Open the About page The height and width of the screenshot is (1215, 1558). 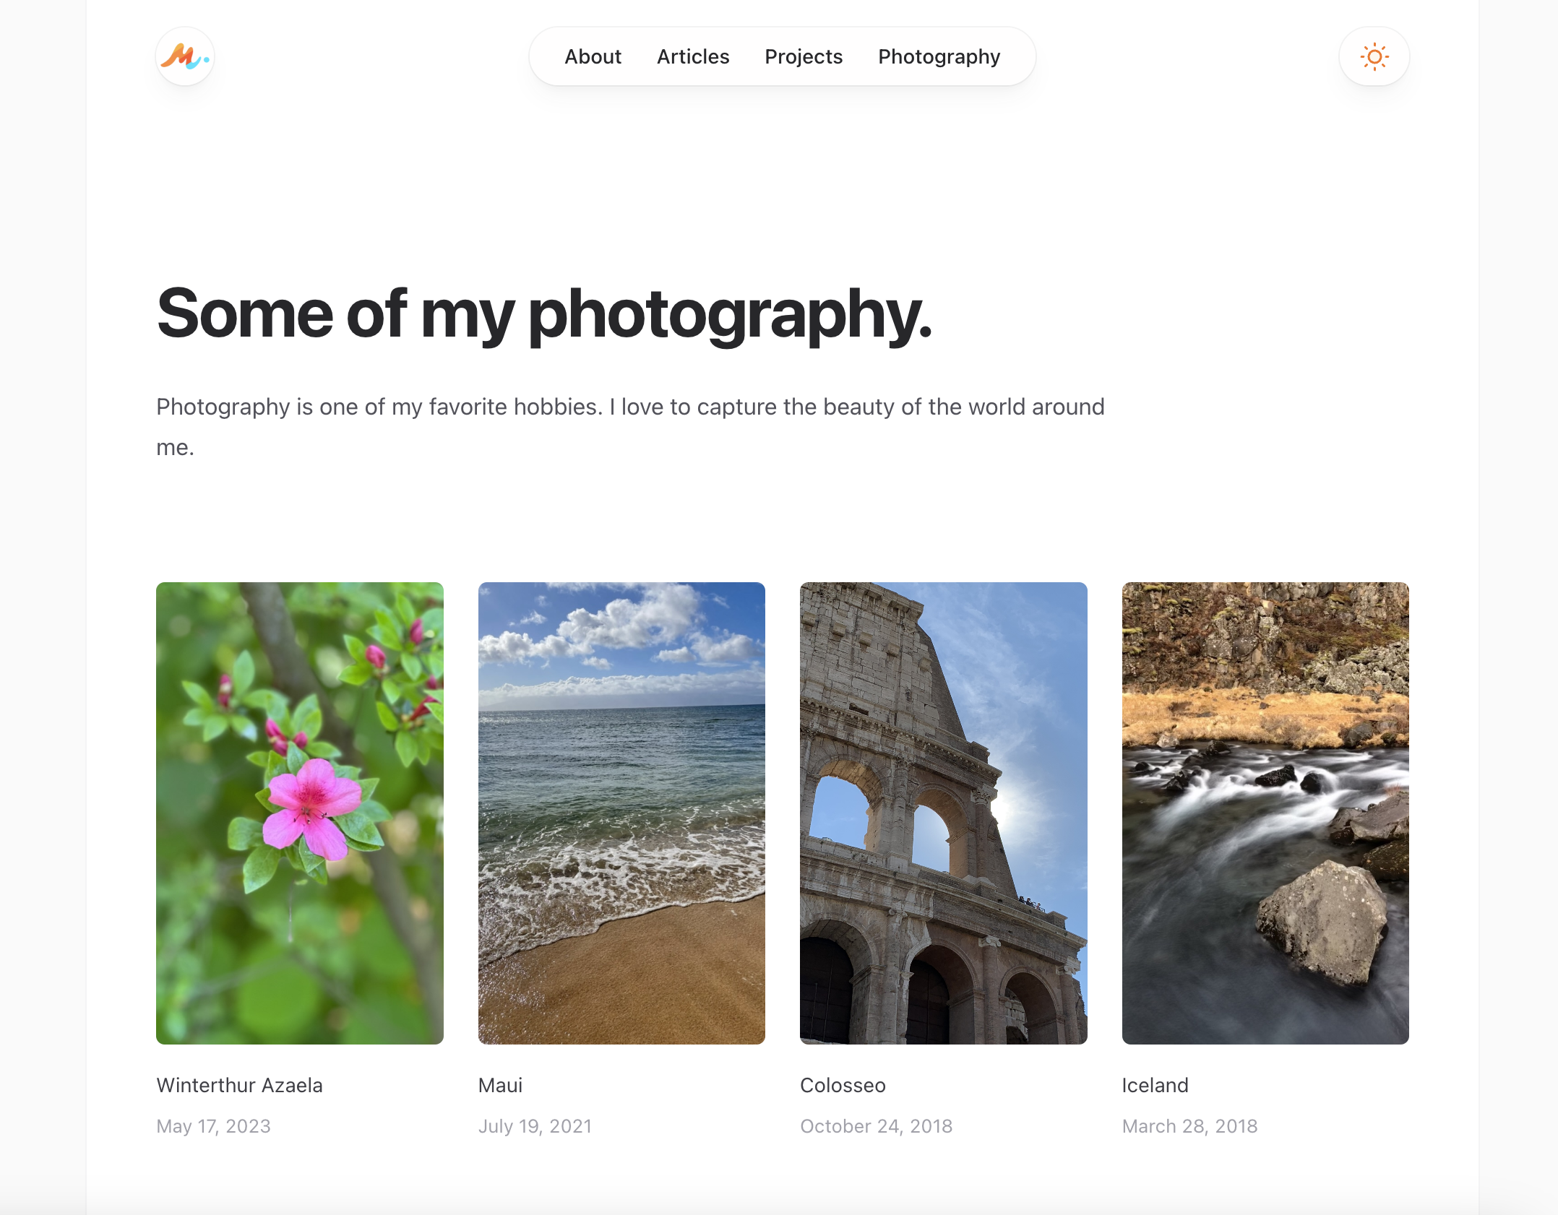(x=593, y=56)
